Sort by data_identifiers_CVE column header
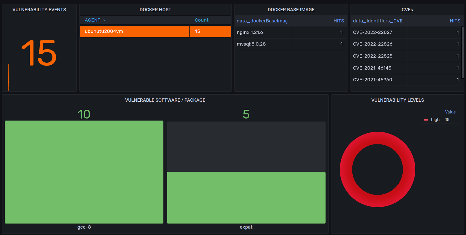The width and height of the screenshot is (466, 235). pyautogui.click(x=377, y=21)
